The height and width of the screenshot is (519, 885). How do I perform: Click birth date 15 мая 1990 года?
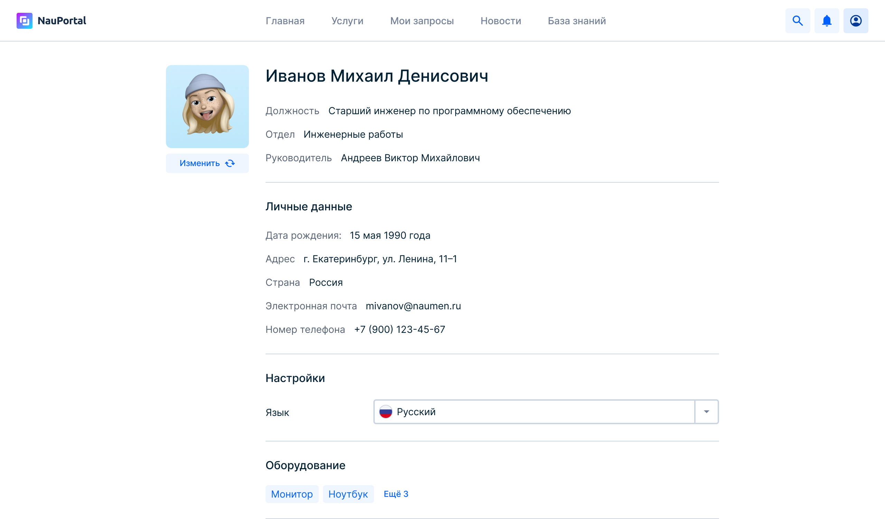coord(390,235)
